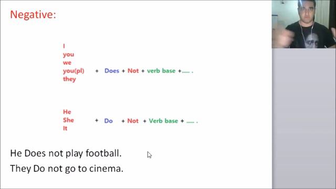
Task: Click the pronoun 'I' atop the list
Action: 64,46
